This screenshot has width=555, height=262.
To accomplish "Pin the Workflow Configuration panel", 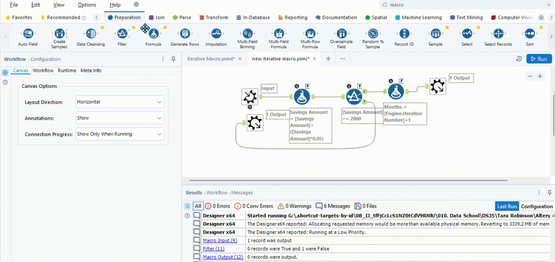I will pyautogui.click(x=173, y=59).
